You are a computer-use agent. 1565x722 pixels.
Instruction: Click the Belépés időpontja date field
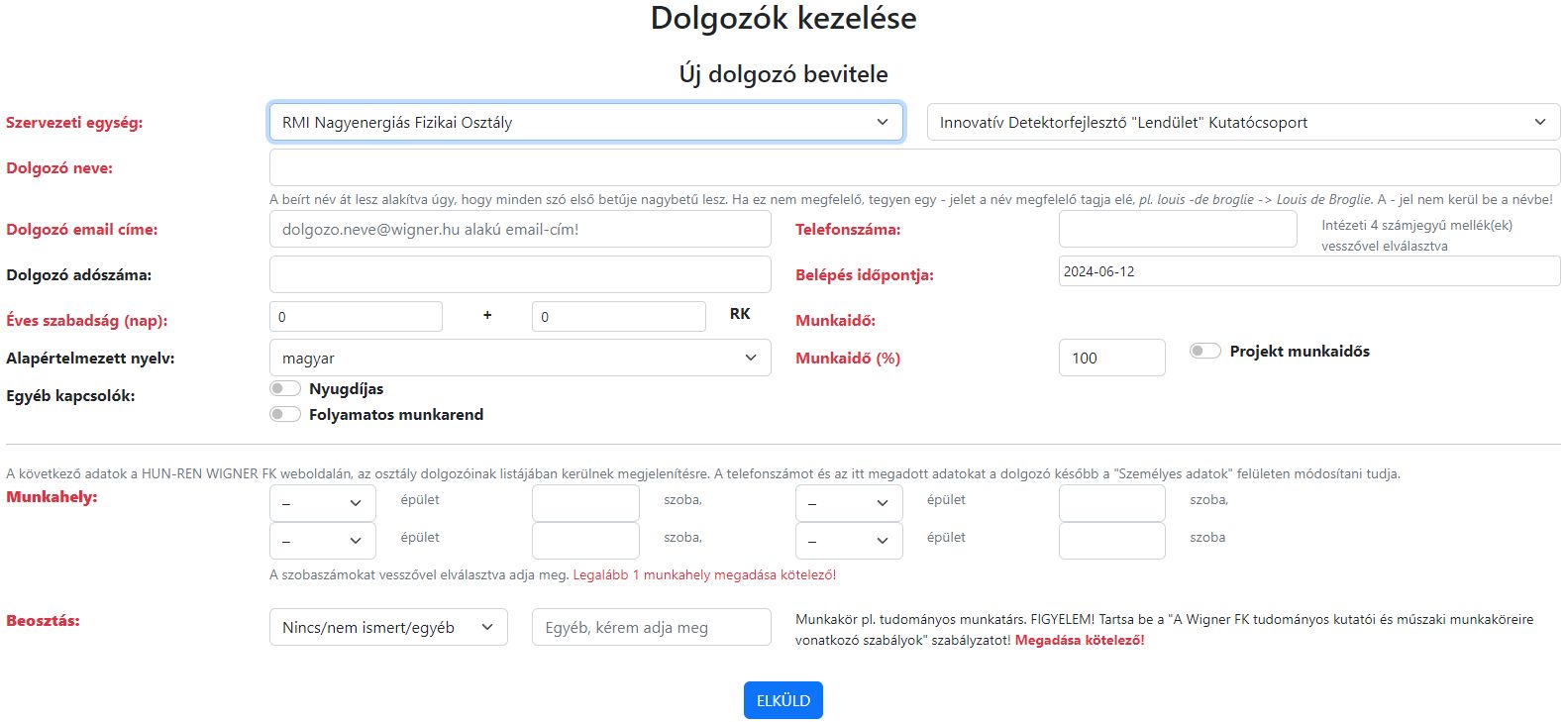click(1309, 271)
